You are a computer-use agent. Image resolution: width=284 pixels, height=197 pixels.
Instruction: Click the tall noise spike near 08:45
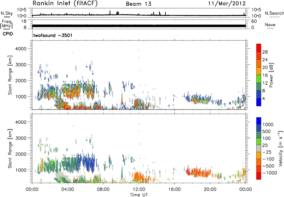click(110, 12)
